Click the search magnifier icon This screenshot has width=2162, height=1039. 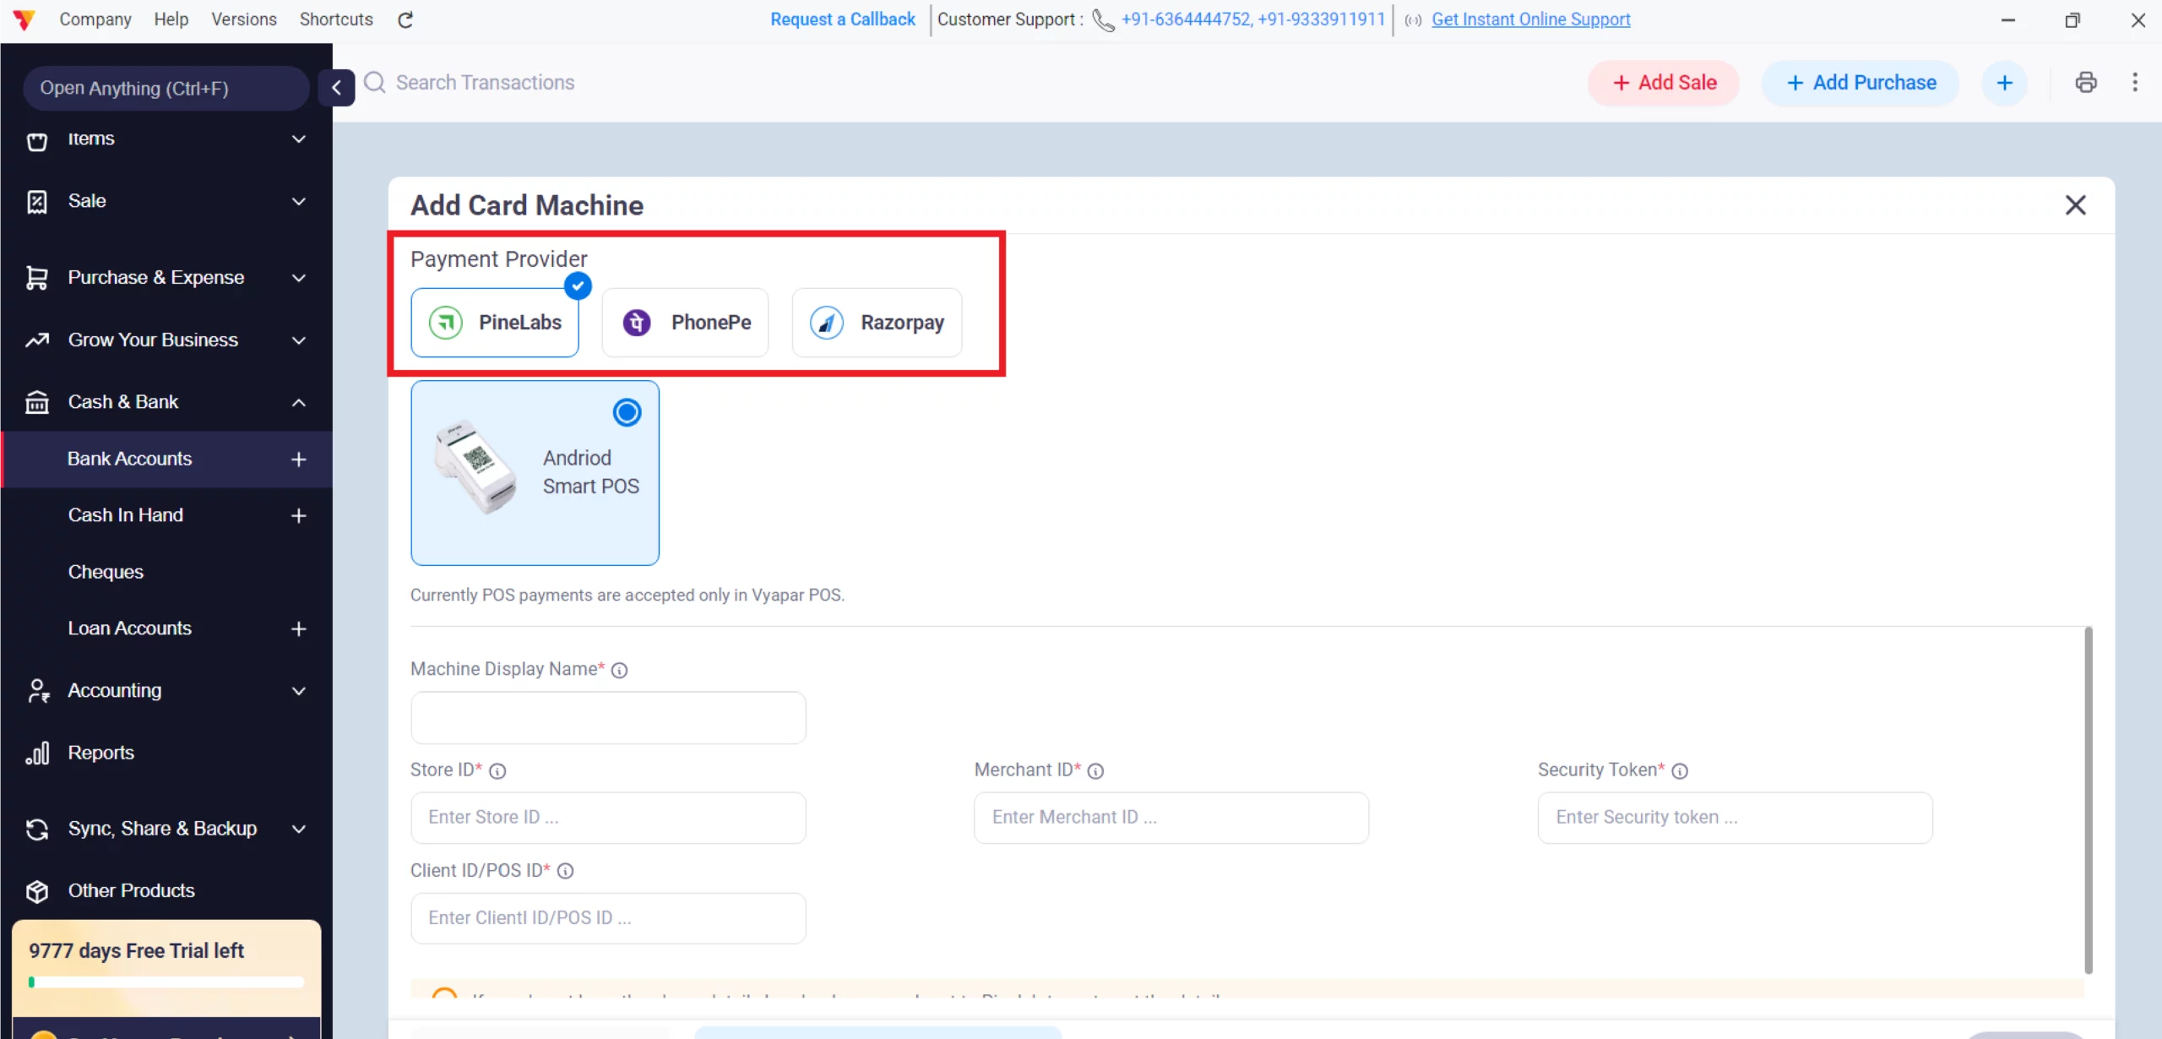tap(374, 82)
